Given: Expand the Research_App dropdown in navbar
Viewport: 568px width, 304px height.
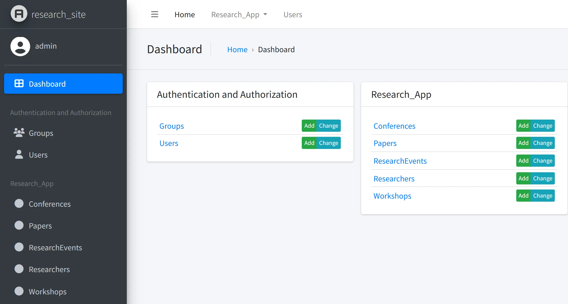Looking at the screenshot, I should [239, 15].
